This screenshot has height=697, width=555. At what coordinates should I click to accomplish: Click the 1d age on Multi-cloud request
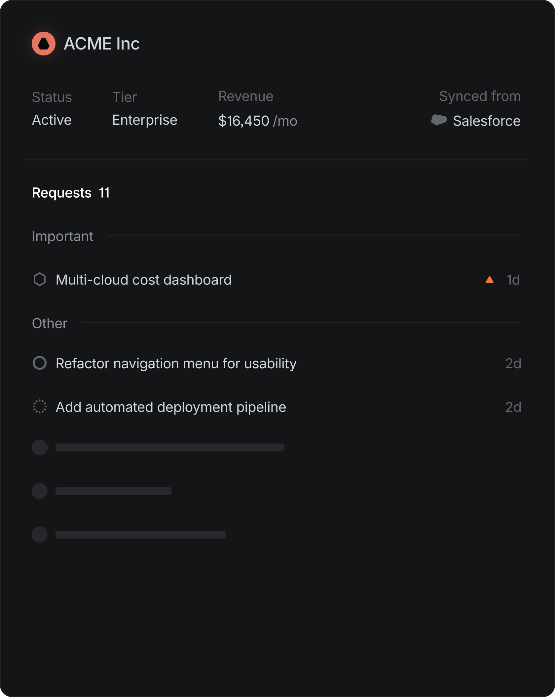[x=513, y=280]
